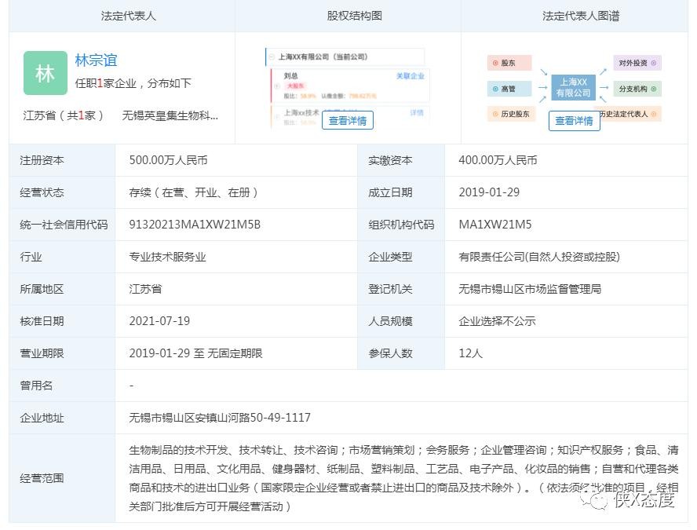Viewport: 697px width, 530px height.
Task: Click the 关联企业 link beside 刘总
Action: 410,76
